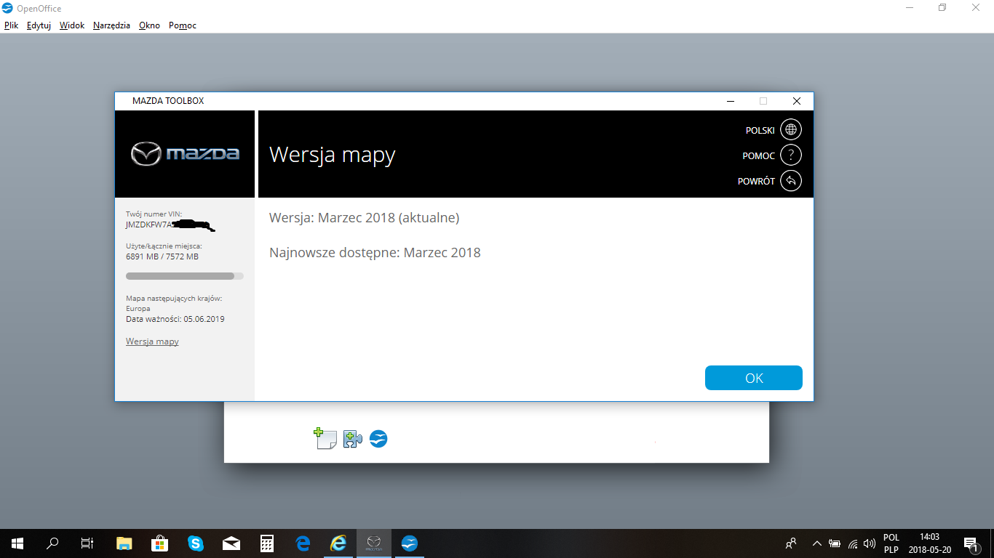
Task: Click the Wersja mapy link in sidebar
Action: coord(152,341)
